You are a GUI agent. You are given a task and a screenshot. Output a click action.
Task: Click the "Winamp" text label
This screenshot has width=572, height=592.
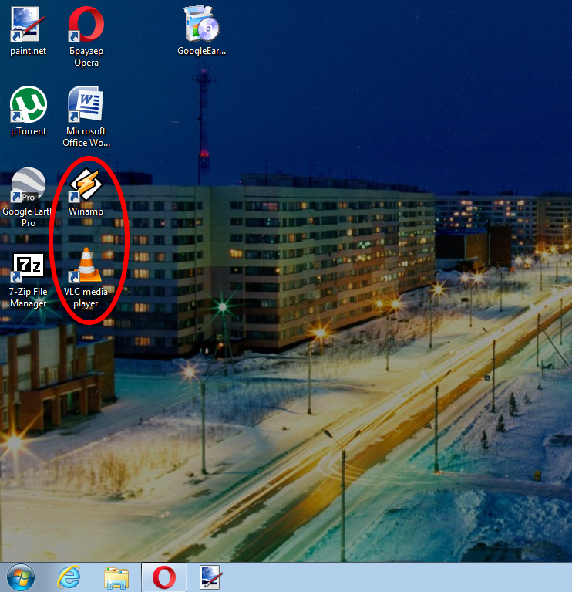pyautogui.click(x=86, y=211)
